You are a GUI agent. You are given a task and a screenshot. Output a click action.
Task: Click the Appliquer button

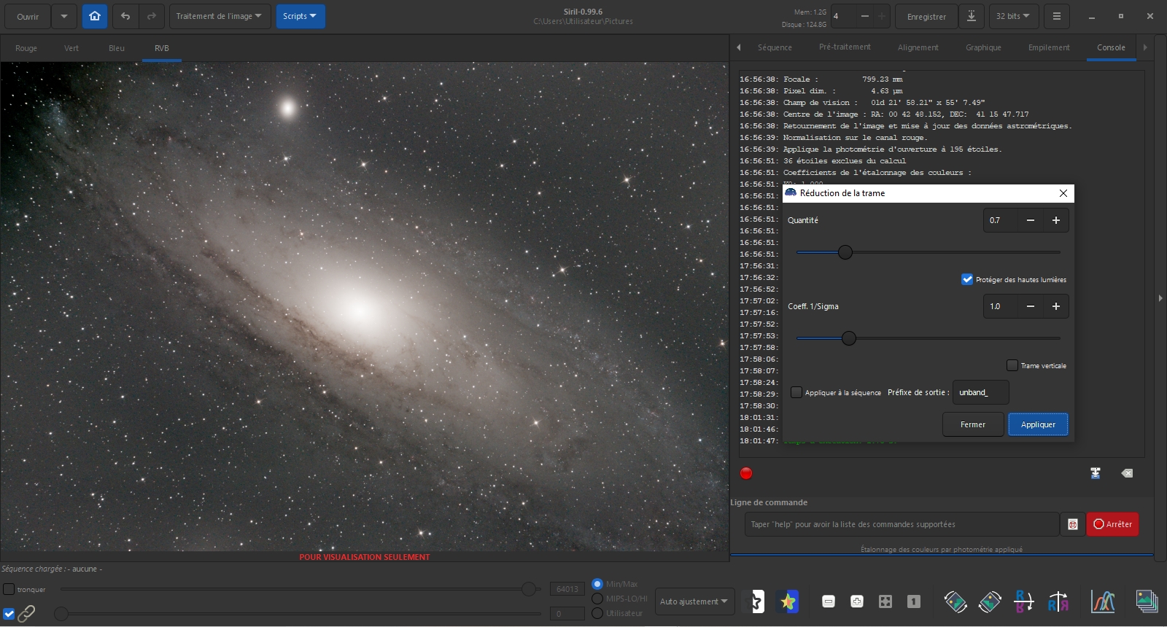1038,424
